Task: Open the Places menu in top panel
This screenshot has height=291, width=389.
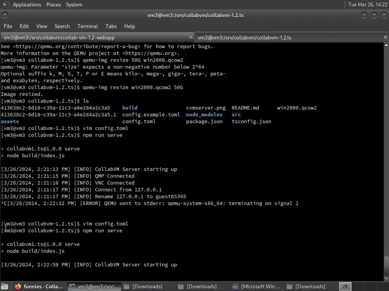Action: tap(53, 5)
